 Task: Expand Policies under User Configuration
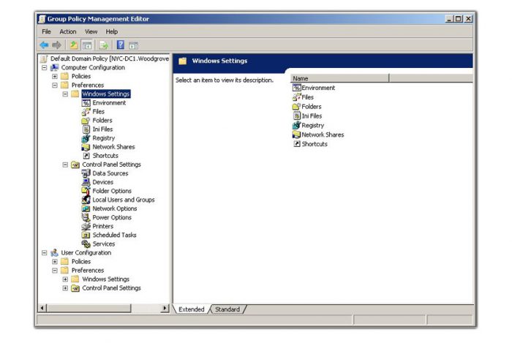click(x=55, y=262)
